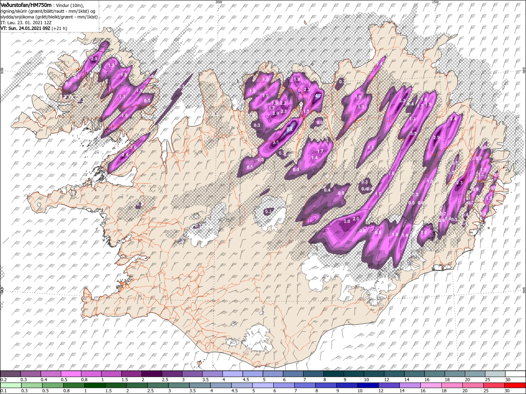The image size is (526, 394).
Task: Select the 1.5 swatch in upper legend row
Action: tap(131, 374)
